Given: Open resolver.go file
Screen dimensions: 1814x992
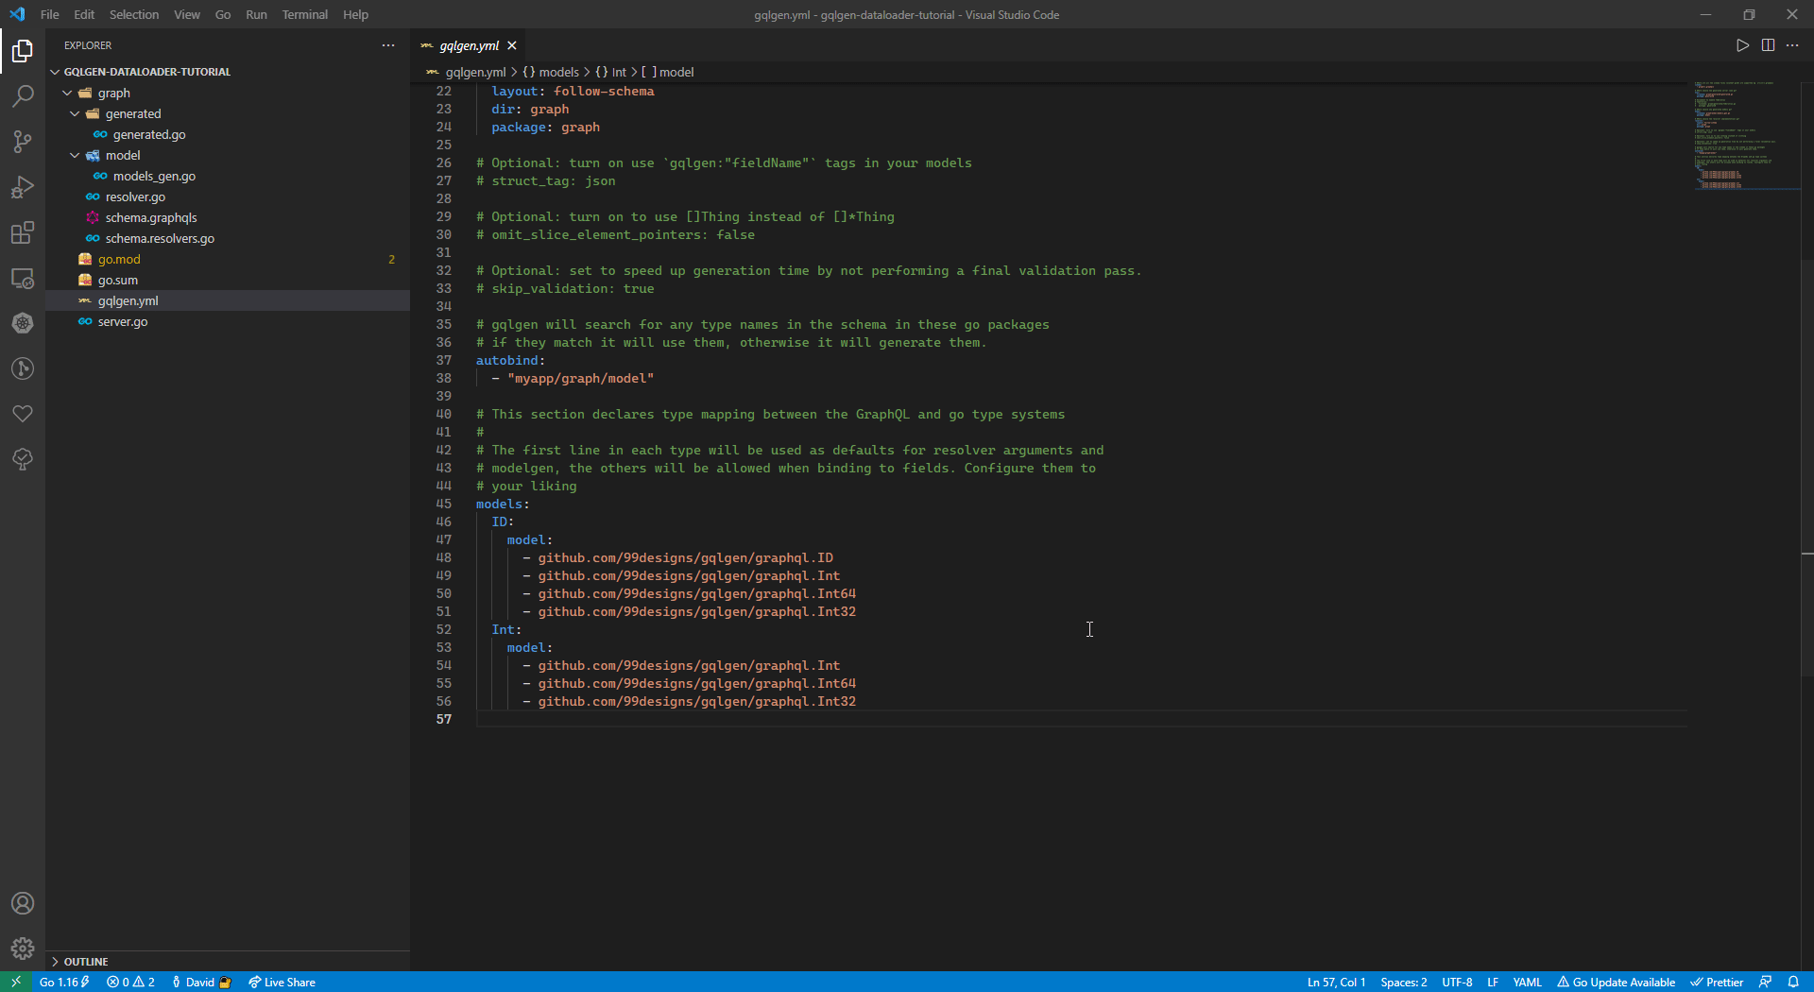Looking at the screenshot, I should tap(135, 197).
